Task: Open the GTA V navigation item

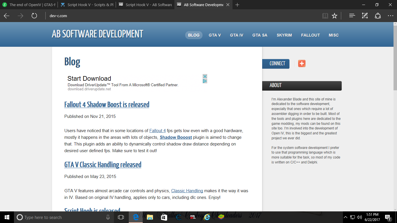Action: [215, 35]
